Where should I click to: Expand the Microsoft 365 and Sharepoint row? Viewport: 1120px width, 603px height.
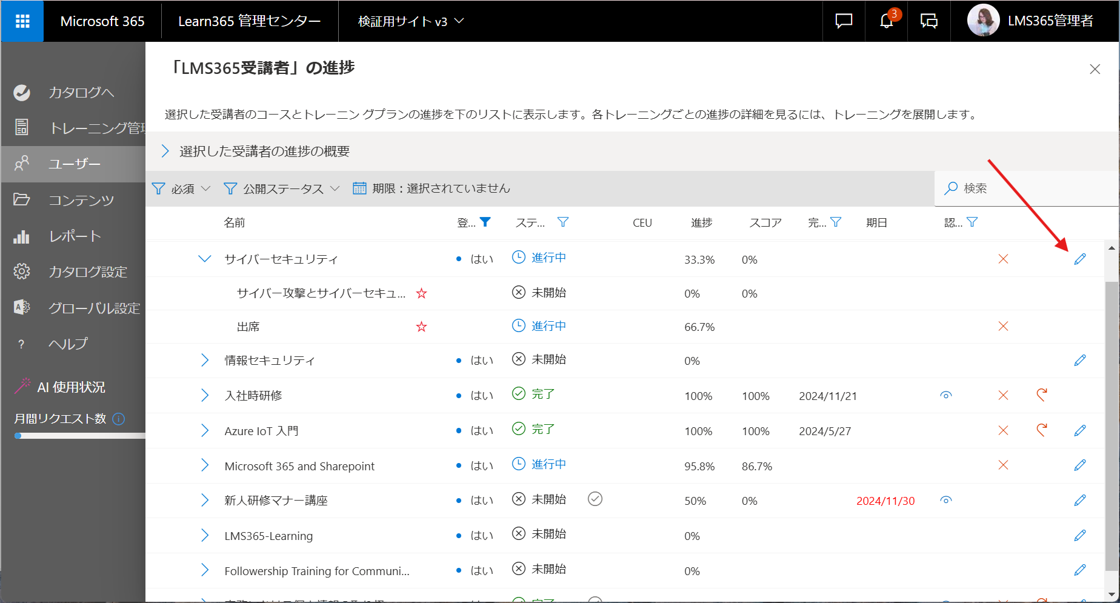205,465
